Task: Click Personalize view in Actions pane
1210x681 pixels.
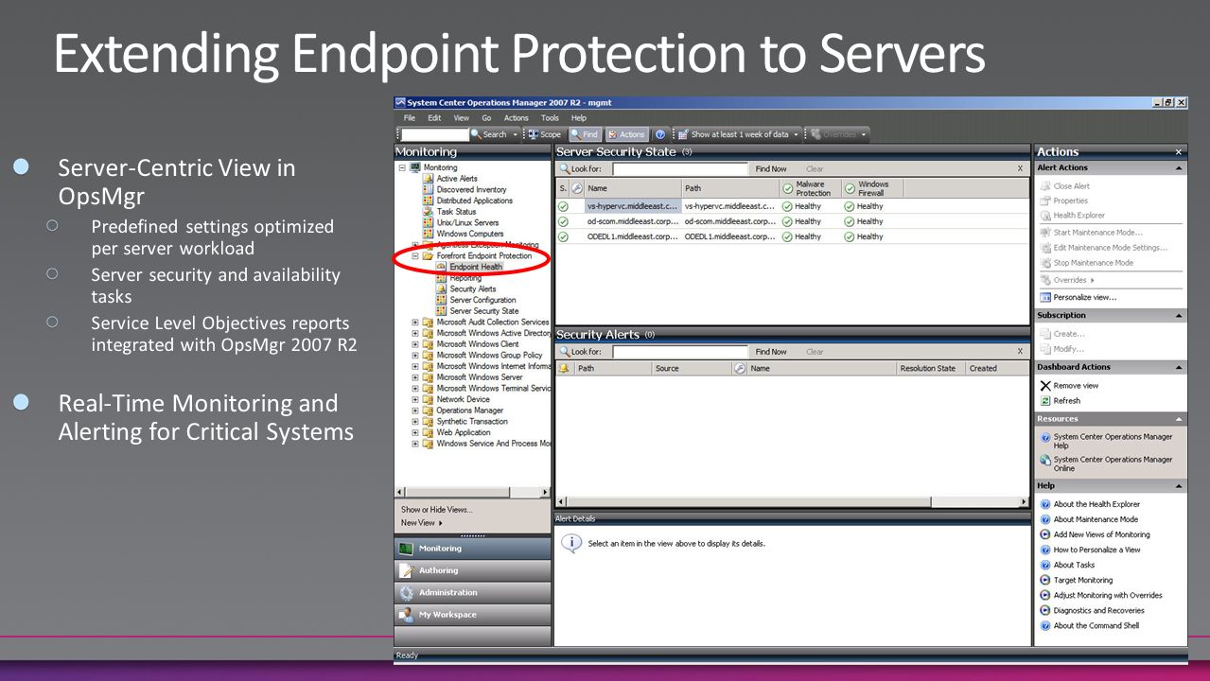Action: point(1084,297)
